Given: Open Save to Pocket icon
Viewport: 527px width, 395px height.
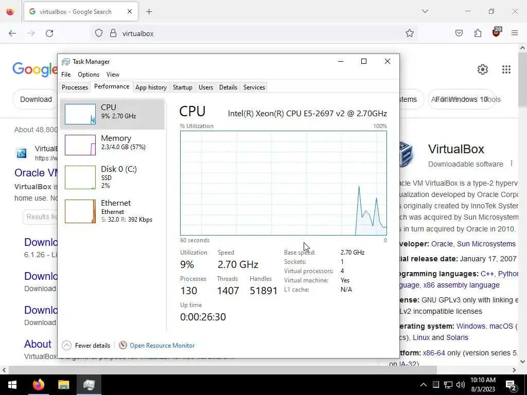Looking at the screenshot, I should tap(459, 33).
